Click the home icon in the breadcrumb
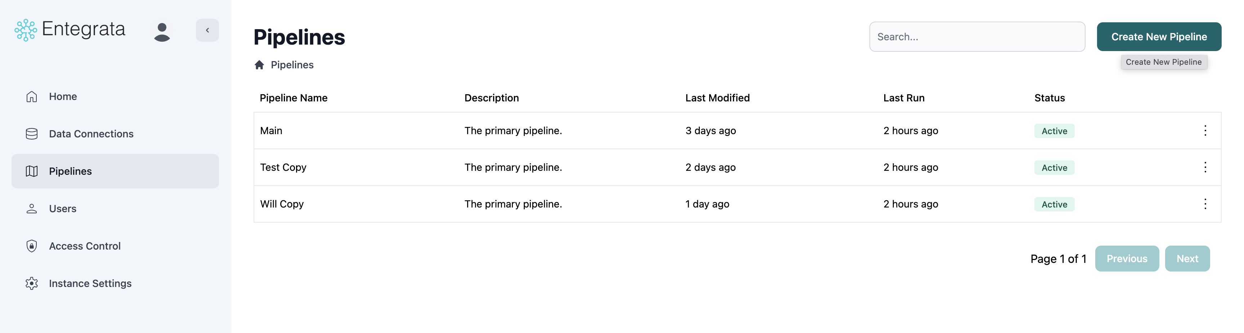This screenshot has height=333, width=1244. [x=259, y=65]
